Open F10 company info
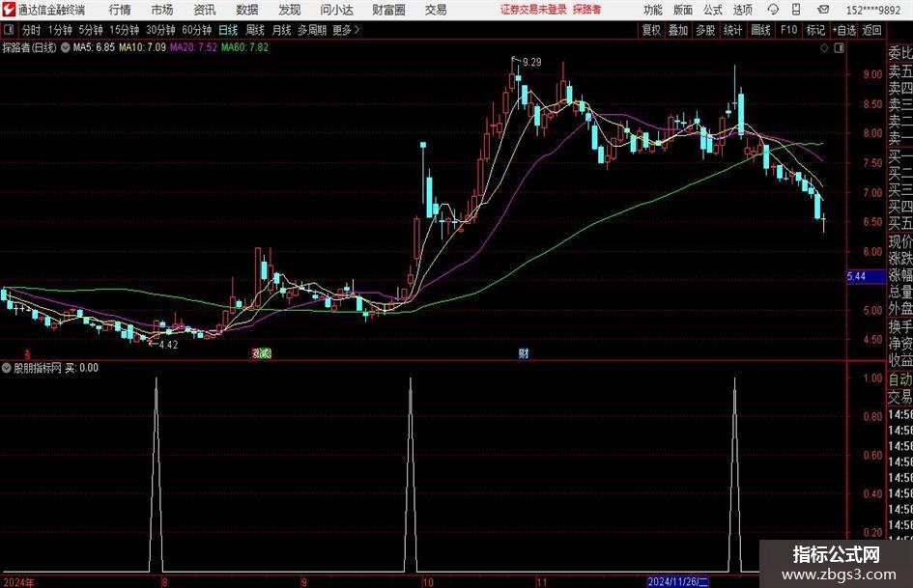913x588 pixels. [x=789, y=30]
